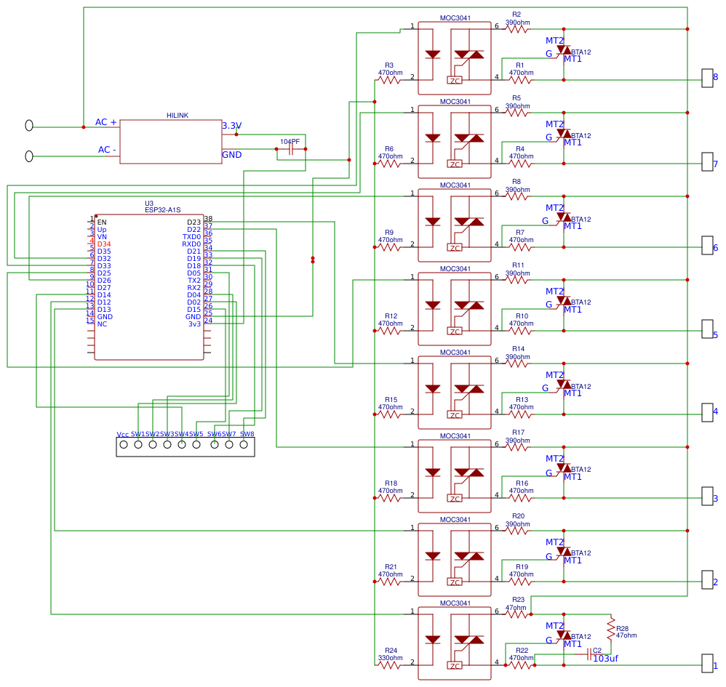Click the GND net label on HILINK

pyautogui.click(x=231, y=155)
